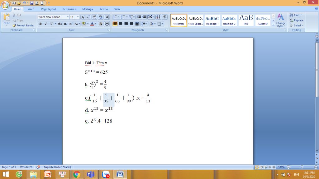Viewport: 319px width, 179px height.
Task: Switch to the Review tab
Action: coord(103,9)
